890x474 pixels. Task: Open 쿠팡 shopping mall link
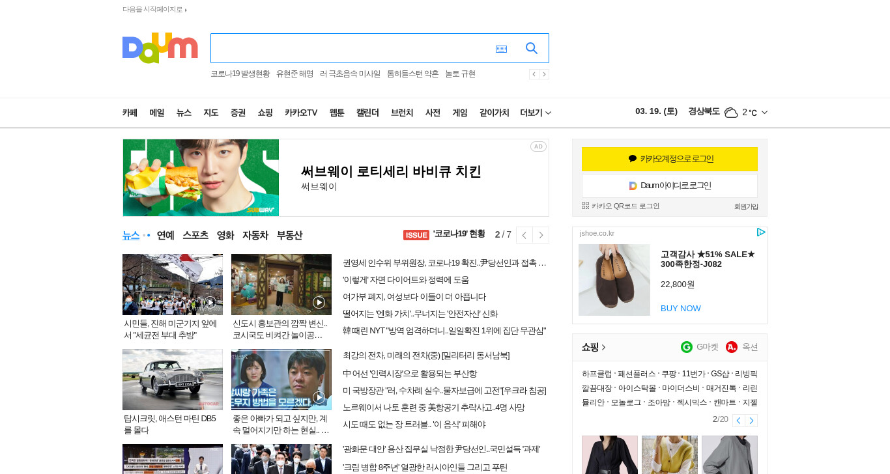(x=668, y=374)
